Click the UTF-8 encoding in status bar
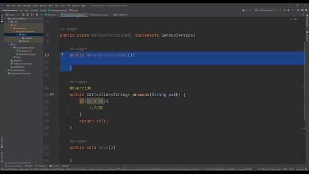The height and width of the screenshot is (174, 309). [x=291, y=169]
